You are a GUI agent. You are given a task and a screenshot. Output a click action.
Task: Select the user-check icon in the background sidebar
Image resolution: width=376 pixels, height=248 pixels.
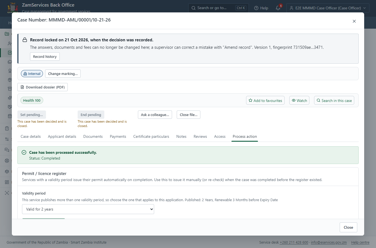click(10, 44)
